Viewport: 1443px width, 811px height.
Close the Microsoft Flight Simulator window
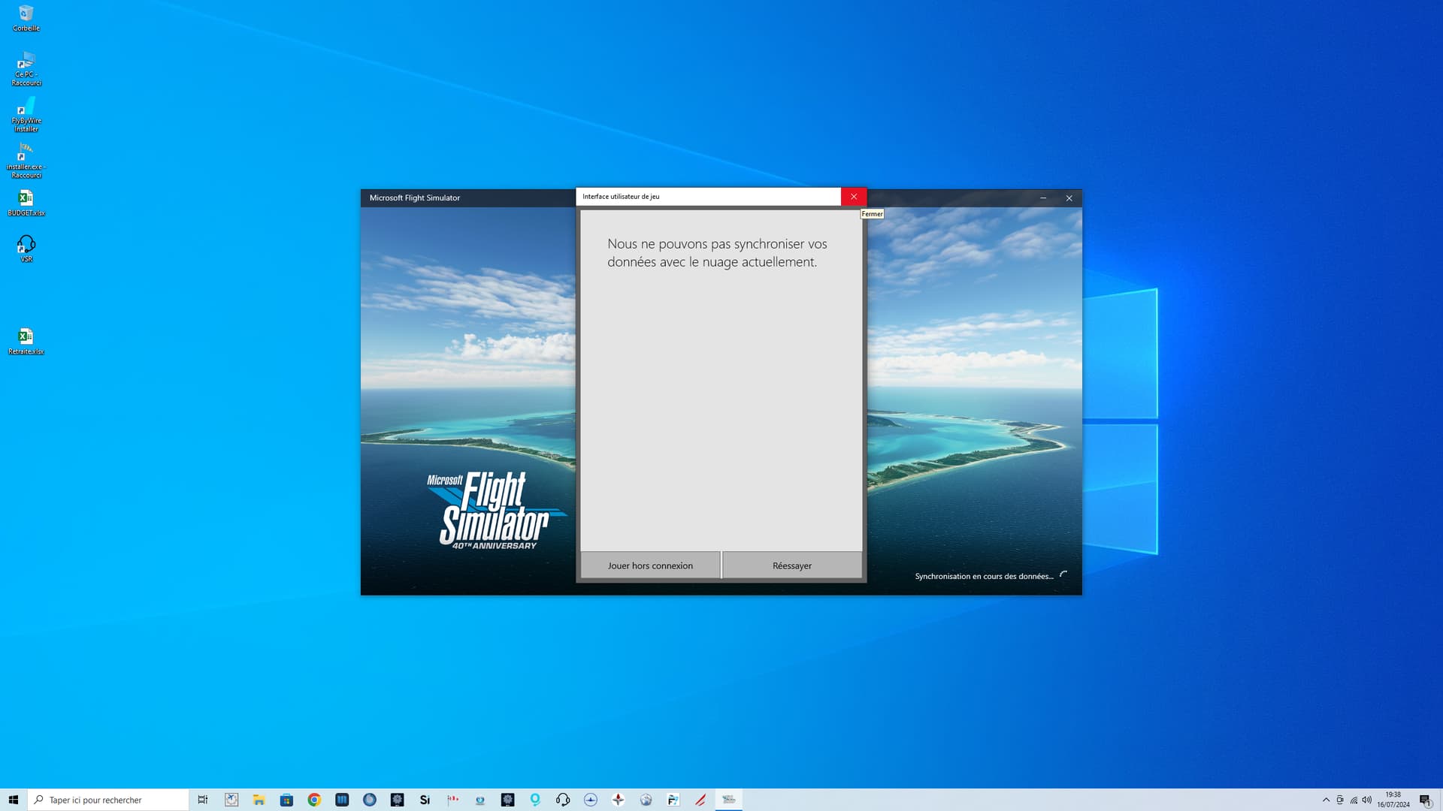click(x=1069, y=198)
